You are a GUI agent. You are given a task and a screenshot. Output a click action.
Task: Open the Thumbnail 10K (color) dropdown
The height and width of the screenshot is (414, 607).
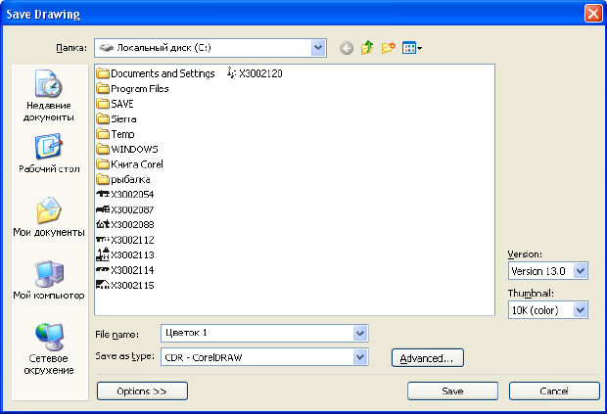coord(581,309)
